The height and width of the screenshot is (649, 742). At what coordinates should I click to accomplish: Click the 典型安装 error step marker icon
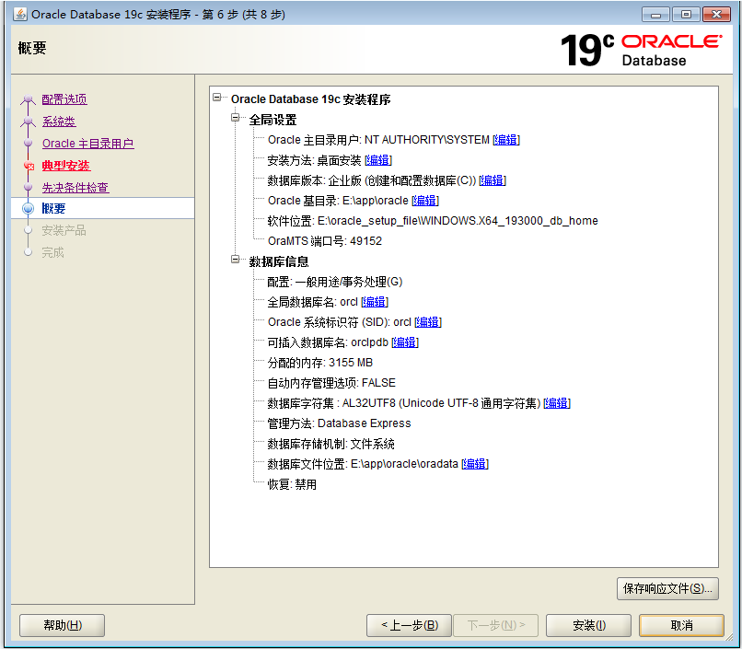29,166
